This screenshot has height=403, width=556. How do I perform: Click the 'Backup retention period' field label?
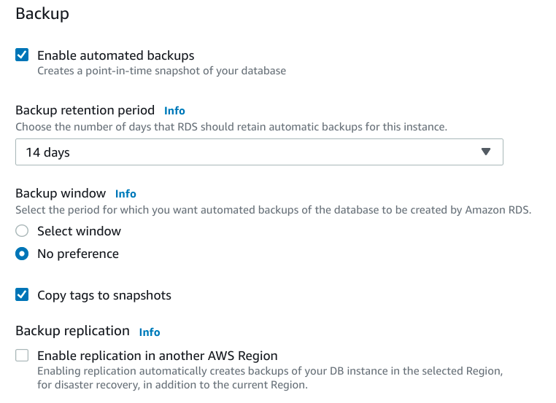(85, 110)
